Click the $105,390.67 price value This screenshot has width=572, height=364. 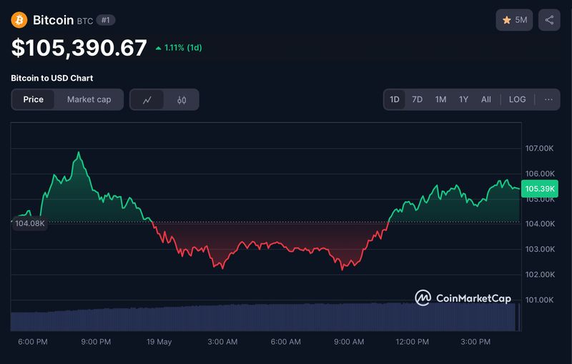point(79,48)
